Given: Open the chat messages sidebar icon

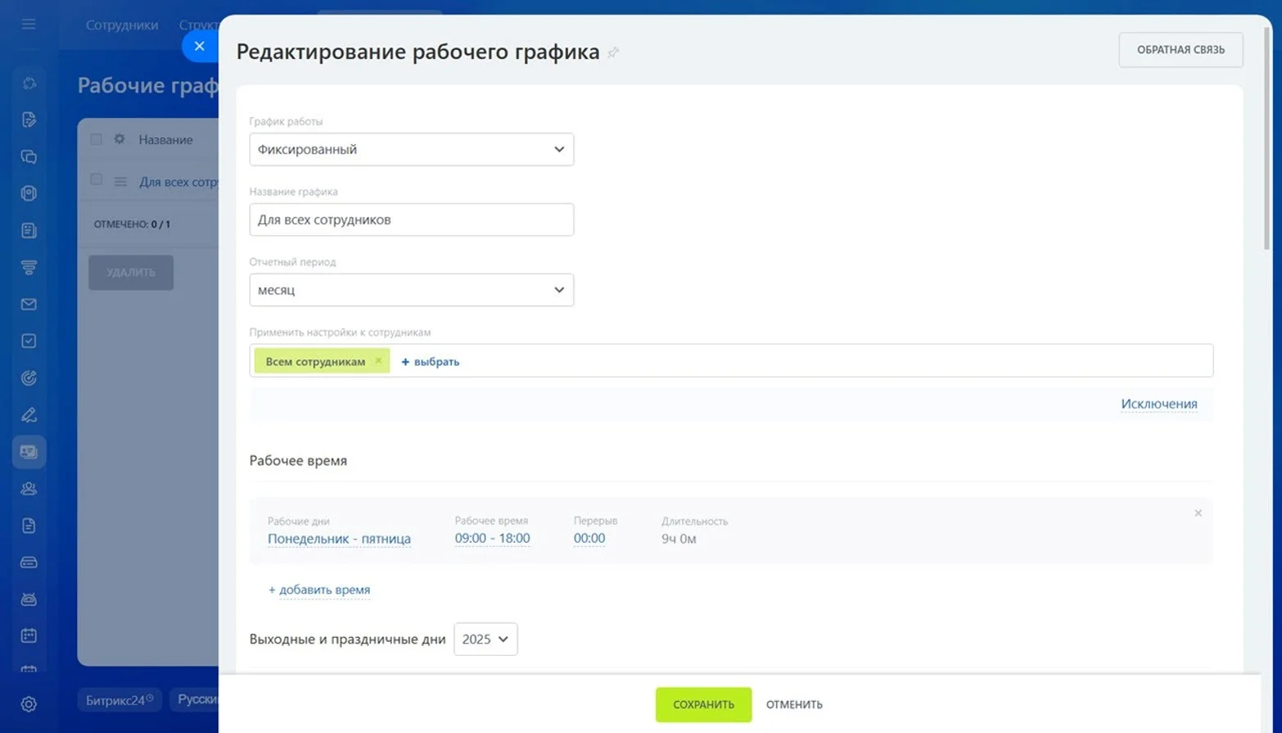Looking at the screenshot, I should (x=29, y=157).
